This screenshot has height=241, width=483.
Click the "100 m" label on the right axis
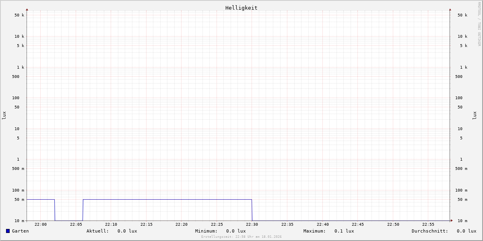461,190
